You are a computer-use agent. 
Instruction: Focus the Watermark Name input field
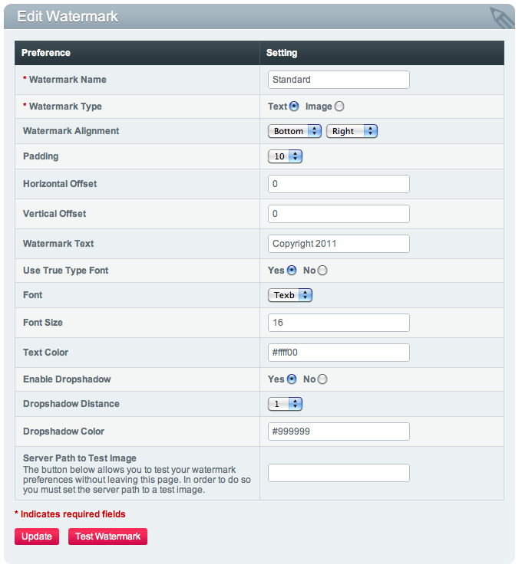[x=339, y=80]
